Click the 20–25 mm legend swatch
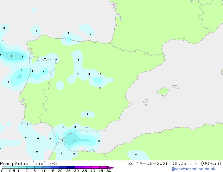This screenshot has height=172, width=223. (63, 167)
